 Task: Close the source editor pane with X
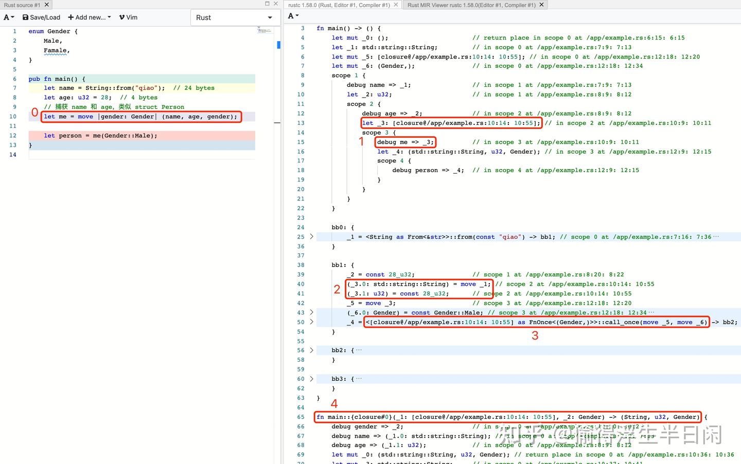coord(276,4)
